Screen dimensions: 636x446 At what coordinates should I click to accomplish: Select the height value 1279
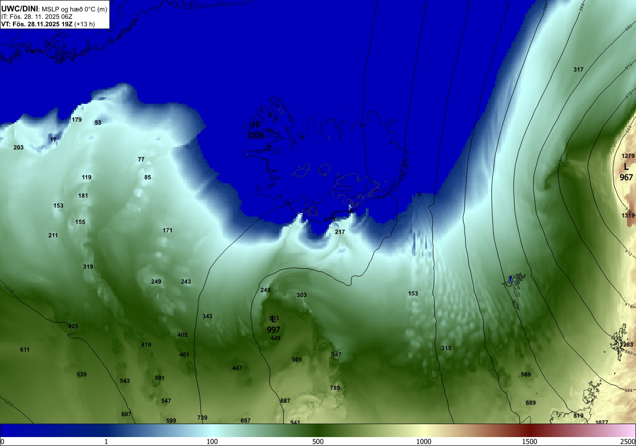click(x=628, y=156)
